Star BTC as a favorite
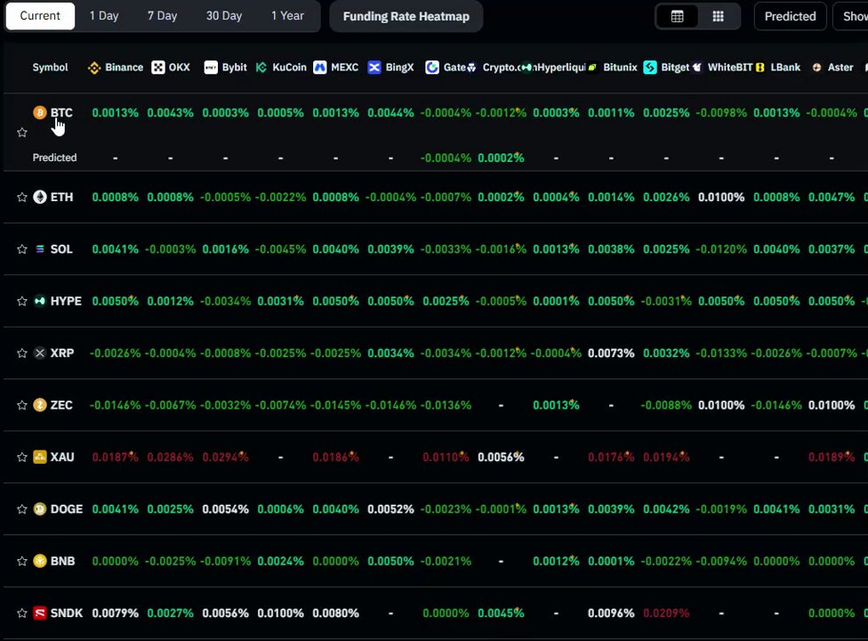 [22, 133]
